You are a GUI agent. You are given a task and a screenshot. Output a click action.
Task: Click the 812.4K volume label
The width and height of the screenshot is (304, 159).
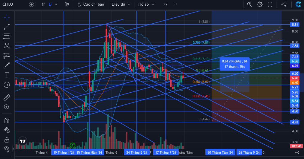click(x=296, y=146)
